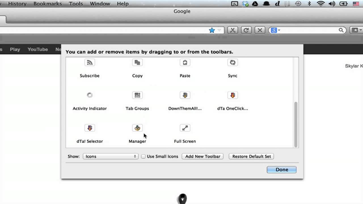Click the magnifier in the search box
The image size is (363, 204).
click(341, 30)
